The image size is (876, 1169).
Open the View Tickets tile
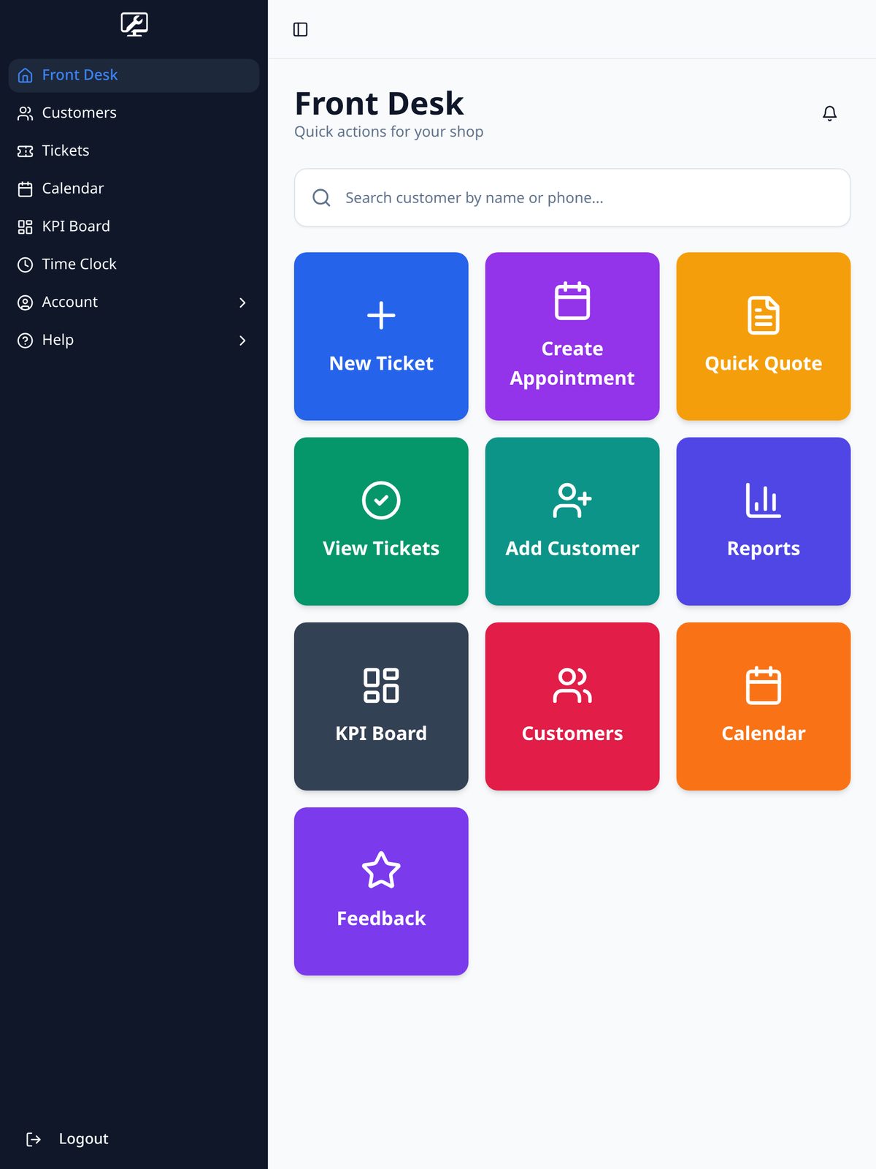point(381,521)
